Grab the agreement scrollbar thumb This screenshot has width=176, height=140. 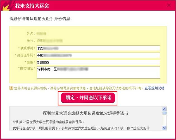[164, 113]
